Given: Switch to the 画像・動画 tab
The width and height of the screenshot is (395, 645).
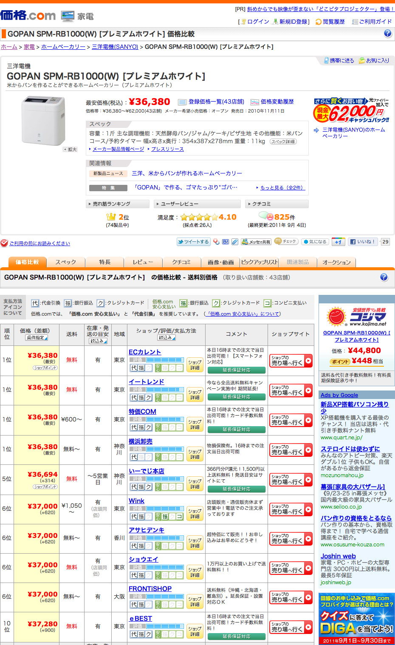Looking at the screenshot, I should pos(220,262).
